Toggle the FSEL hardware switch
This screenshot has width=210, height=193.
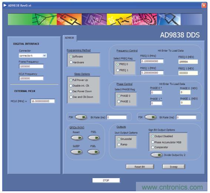click(x=94, y=138)
